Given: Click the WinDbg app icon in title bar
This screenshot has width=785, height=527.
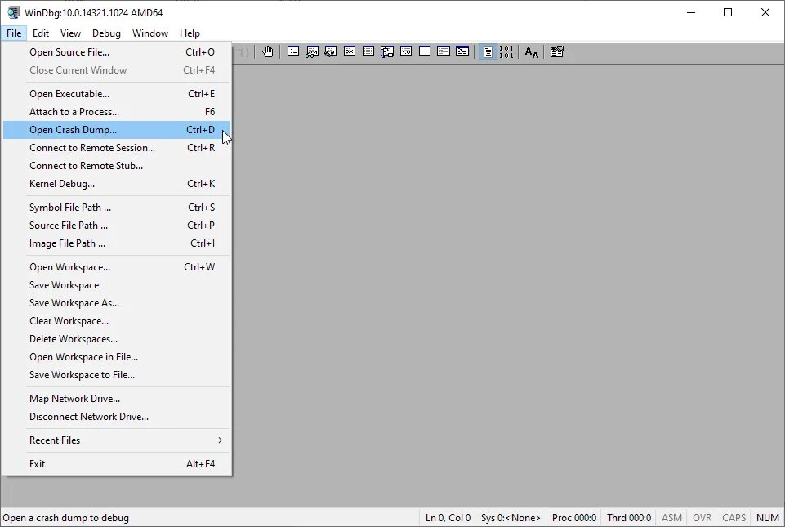Looking at the screenshot, I should click(x=14, y=12).
